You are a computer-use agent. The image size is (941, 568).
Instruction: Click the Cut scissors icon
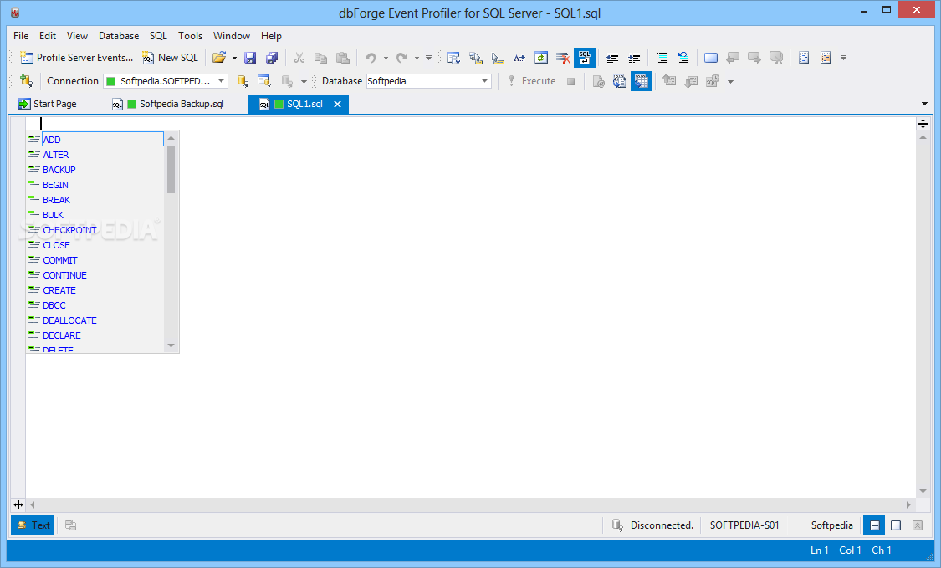299,58
